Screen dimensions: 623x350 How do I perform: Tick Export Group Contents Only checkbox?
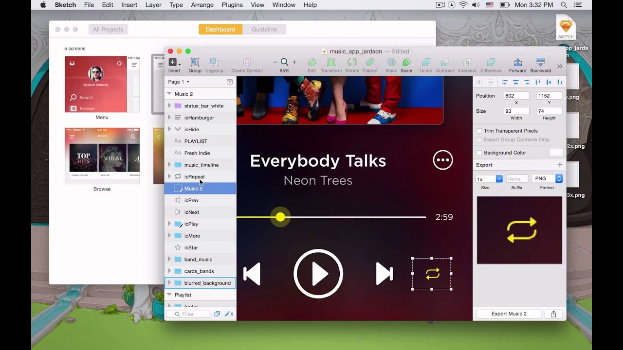479,140
